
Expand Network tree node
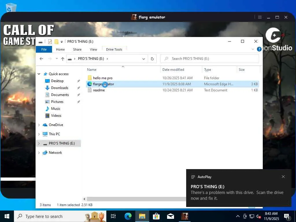point(39,153)
